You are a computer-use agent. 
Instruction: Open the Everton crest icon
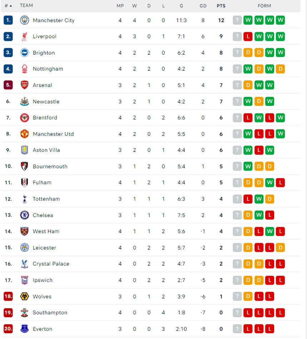[x=24, y=329]
